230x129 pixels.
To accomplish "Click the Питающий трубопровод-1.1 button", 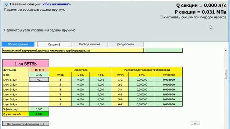I will point(26,124).
